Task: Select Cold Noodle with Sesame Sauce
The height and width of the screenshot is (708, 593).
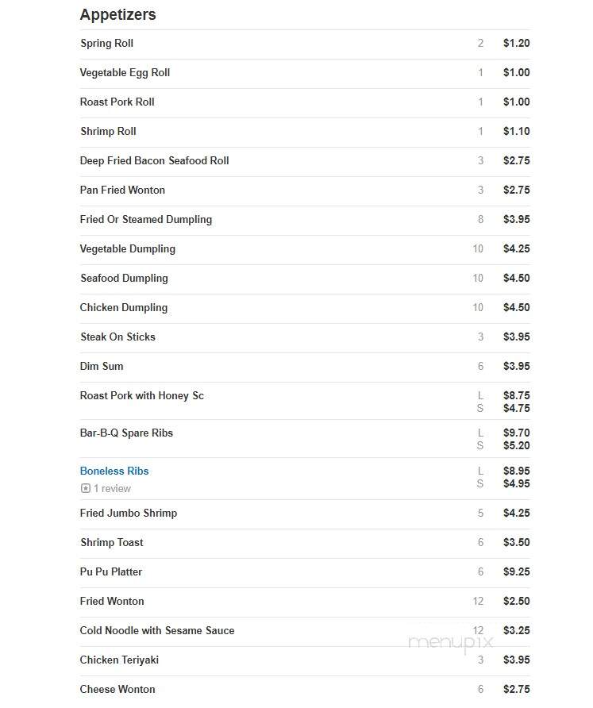Action: coord(157,631)
